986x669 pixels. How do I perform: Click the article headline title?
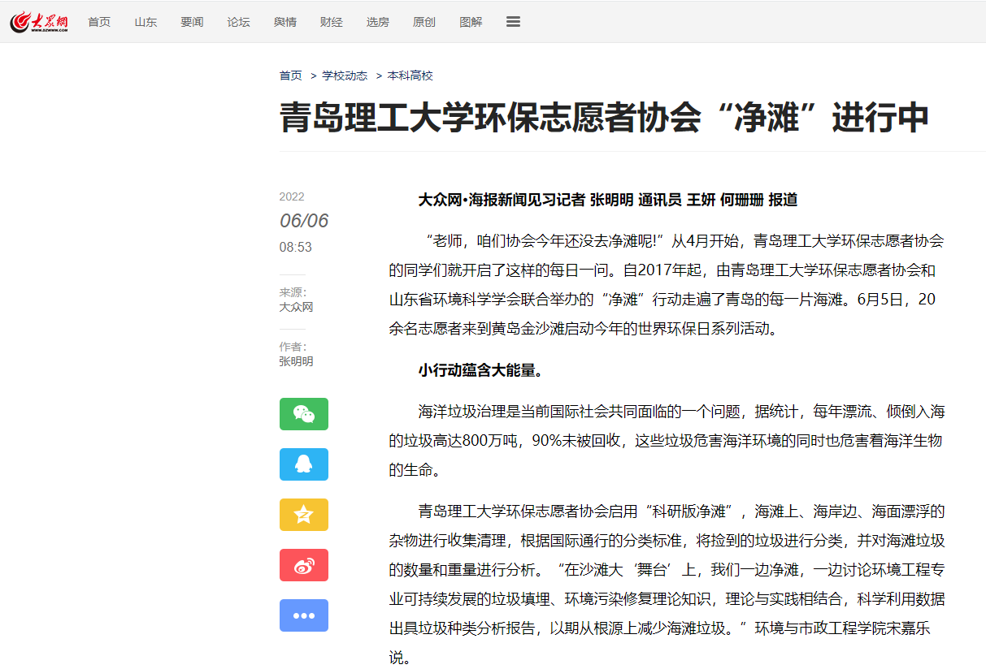(604, 119)
